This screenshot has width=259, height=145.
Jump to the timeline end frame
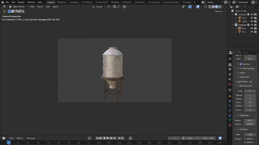click(115, 138)
